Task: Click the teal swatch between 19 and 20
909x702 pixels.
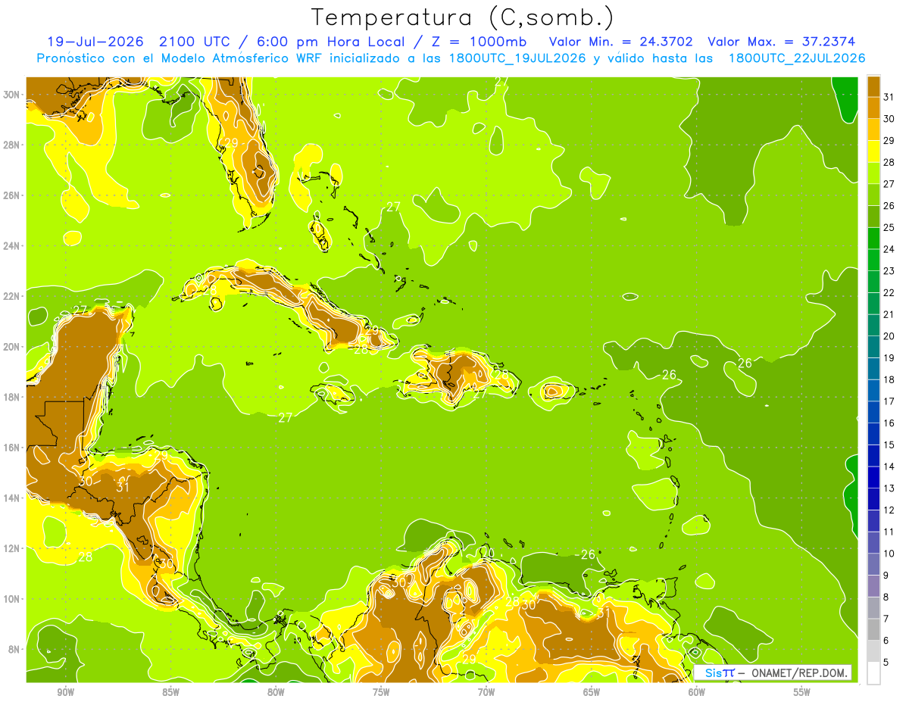Action: (x=873, y=347)
